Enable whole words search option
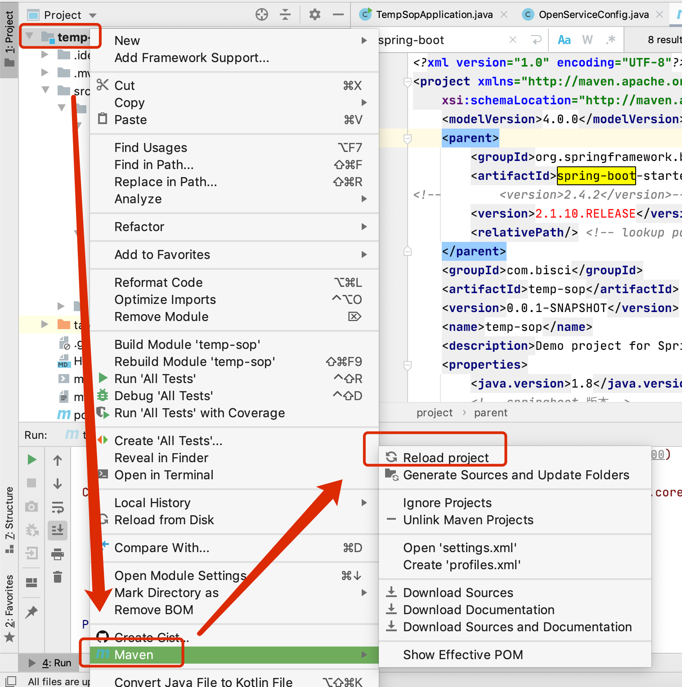The image size is (682, 687). pyautogui.click(x=587, y=40)
